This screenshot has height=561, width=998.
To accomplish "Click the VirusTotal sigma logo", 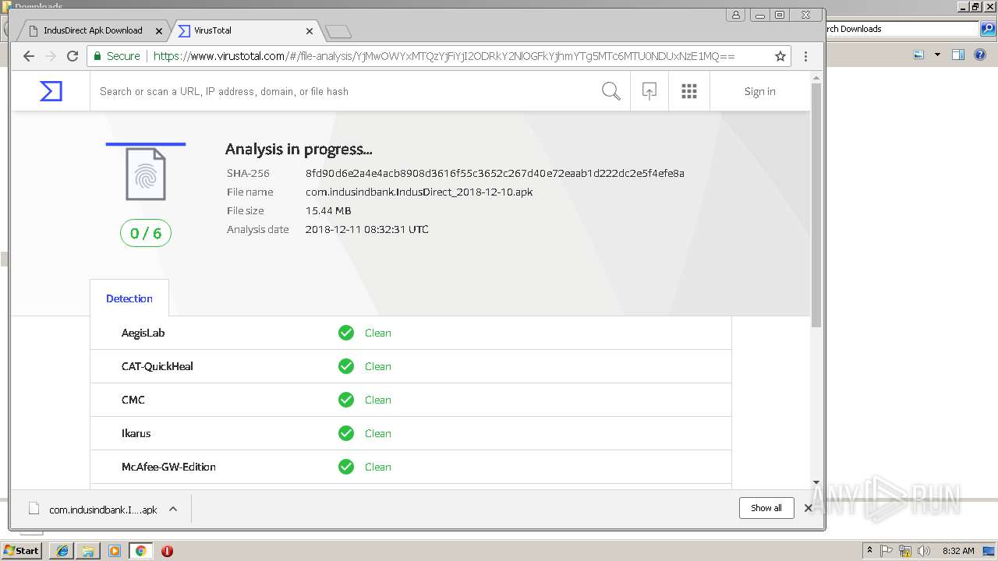I will (x=51, y=91).
